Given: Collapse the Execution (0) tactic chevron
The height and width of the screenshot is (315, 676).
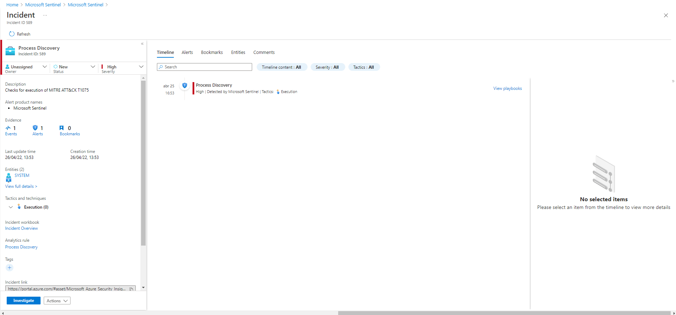Looking at the screenshot, I should pyautogui.click(x=11, y=207).
